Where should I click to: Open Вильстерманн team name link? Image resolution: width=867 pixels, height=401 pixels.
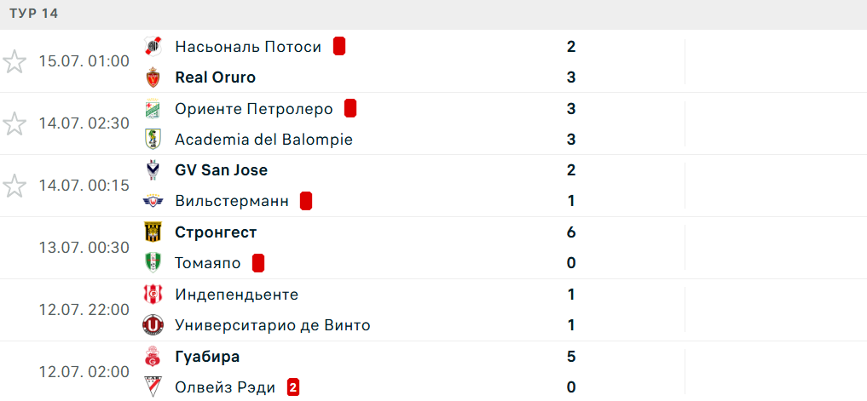[232, 202]
